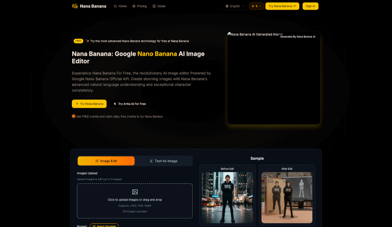392x227 pixels.
Task: Click the image upload icon in the drop zone
Action: [135, 192]
